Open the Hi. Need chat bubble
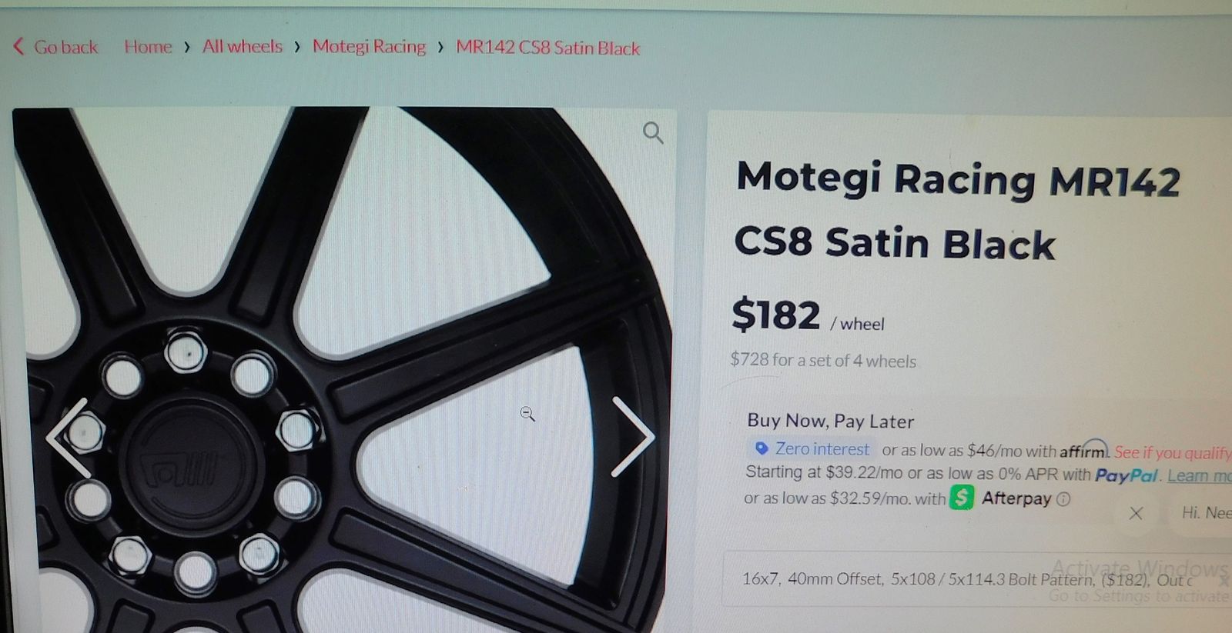The height and width of the screenshot is (633, 1232). 1207,512
